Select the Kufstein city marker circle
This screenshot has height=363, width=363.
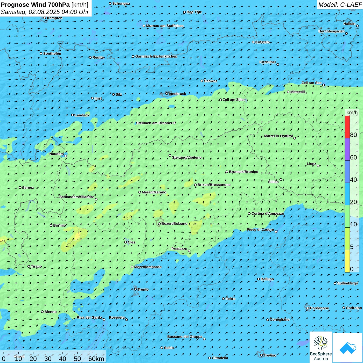tap(253, 42)
